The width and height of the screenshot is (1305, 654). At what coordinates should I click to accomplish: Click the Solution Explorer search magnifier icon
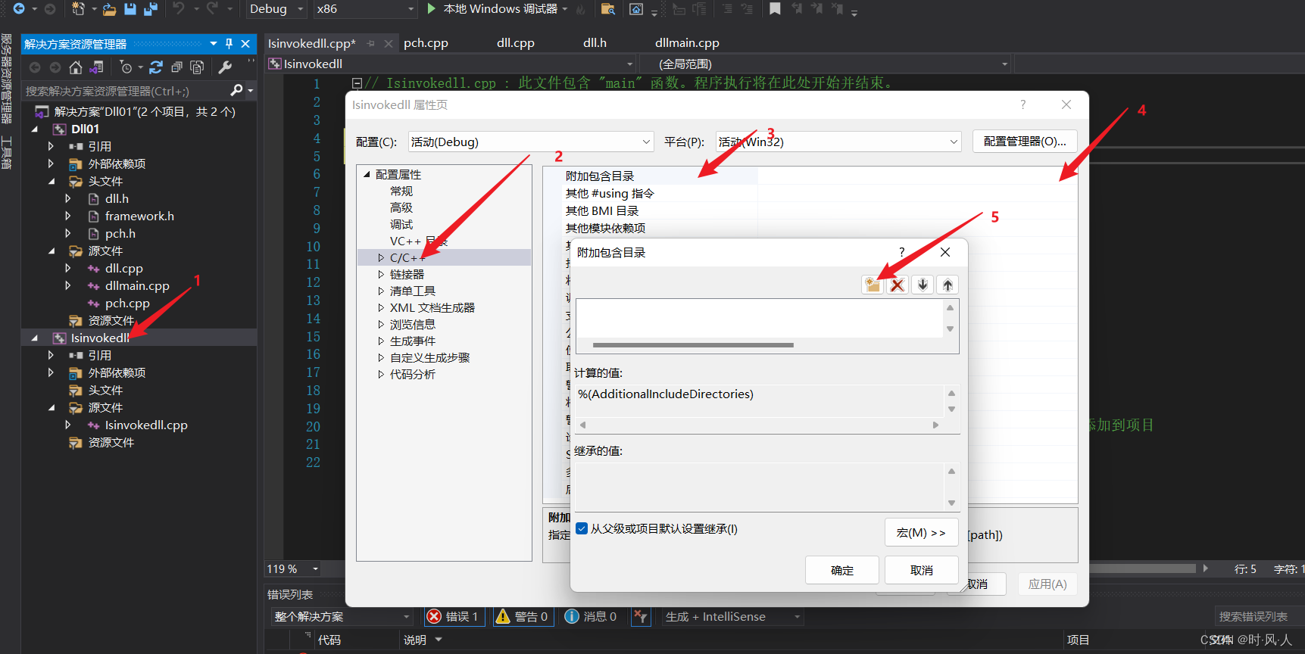coord(236,90)
